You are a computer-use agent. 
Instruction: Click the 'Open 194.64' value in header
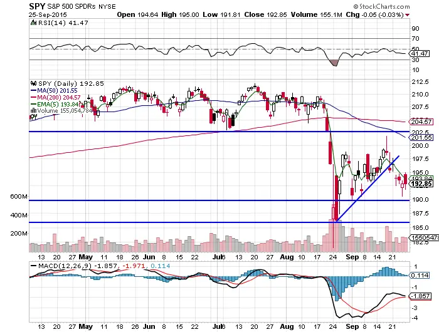click(137, 14)
